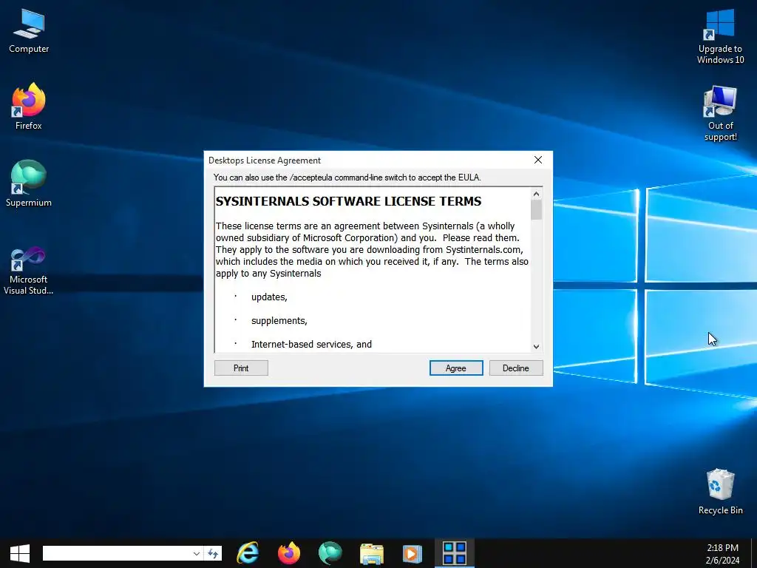This screenshot has height=568, width=757.
Task: Select the Firefox desktop shortcut
Action: (29, 106)
